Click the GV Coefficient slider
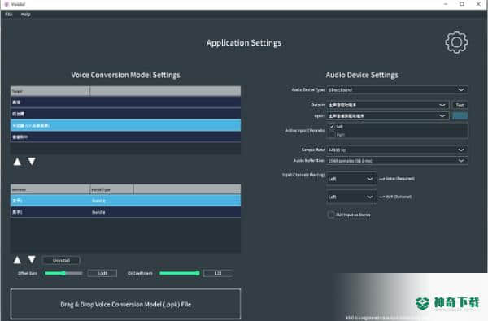Screen dimensions: 488x321 (x=180, y=273)
